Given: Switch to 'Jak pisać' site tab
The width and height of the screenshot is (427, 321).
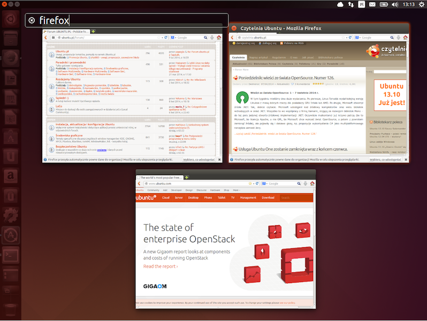Looking at the screenshot, I should 308,57.
